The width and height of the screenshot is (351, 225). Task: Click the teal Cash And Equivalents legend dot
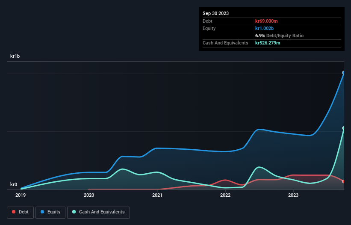point(74,212)
